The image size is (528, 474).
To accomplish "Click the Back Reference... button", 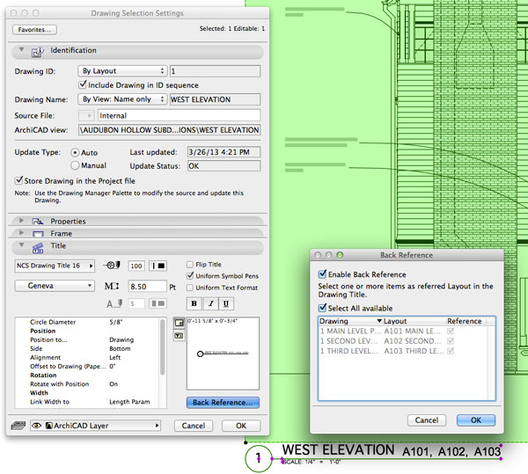I will 223,402.
